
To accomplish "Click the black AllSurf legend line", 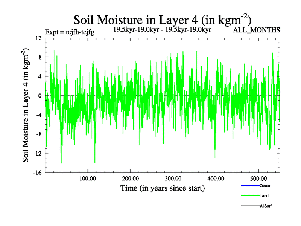I will coord(250,206).
